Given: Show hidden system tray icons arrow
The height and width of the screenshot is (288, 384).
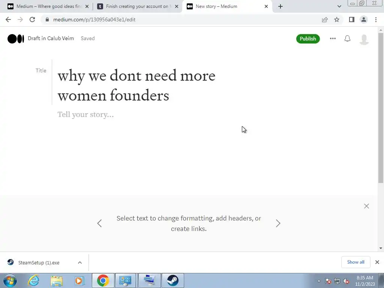Looking at the screenshot, I should coord(319,281).
